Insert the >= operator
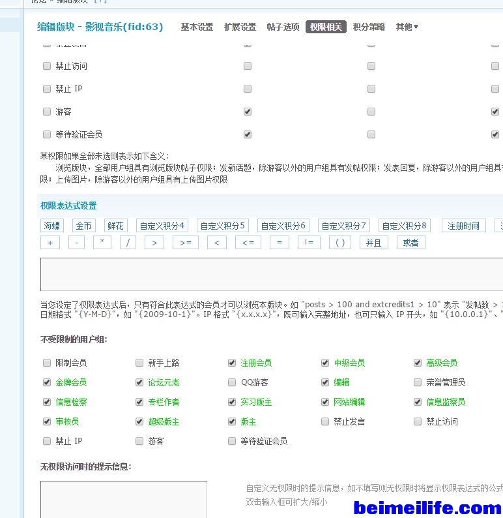The width and height of the screenshot is (503, 518). pyautogui.click(x=185, y=242)
